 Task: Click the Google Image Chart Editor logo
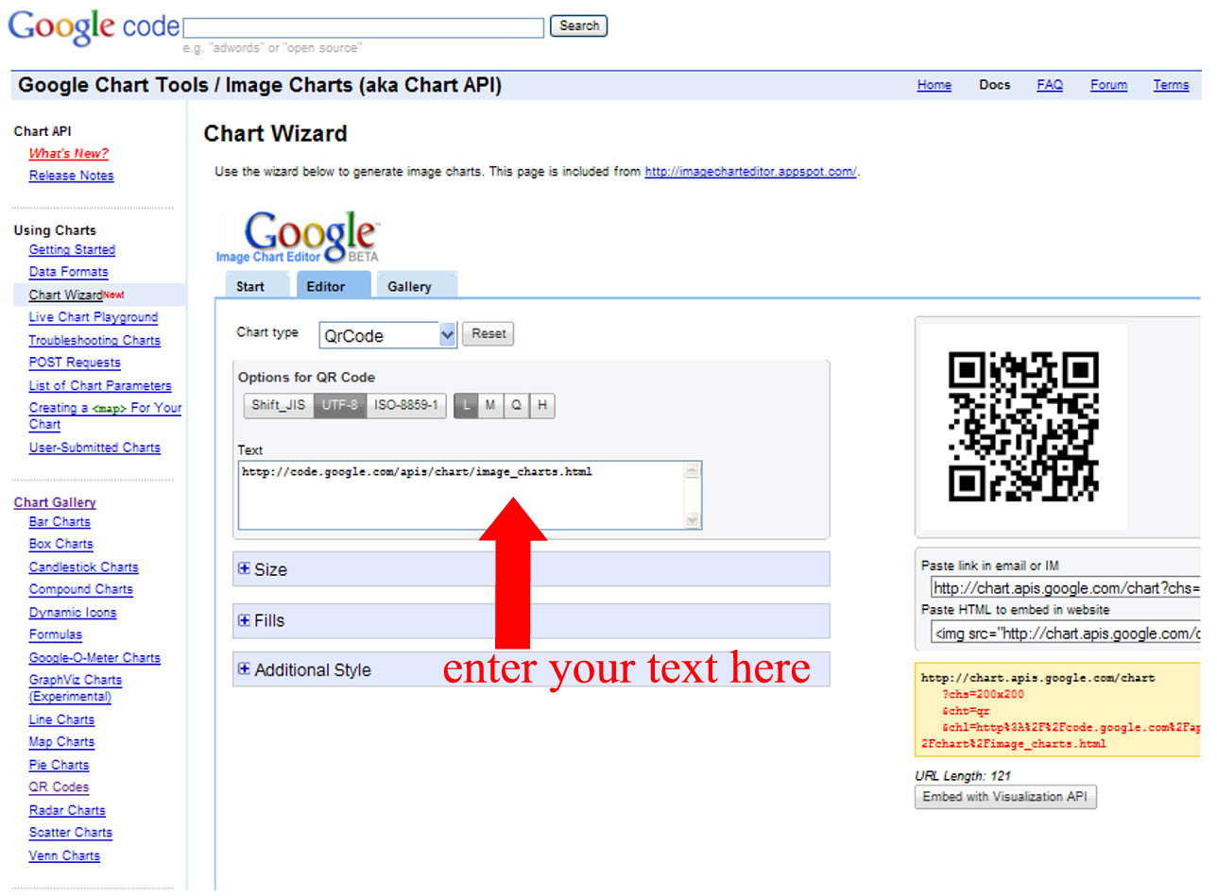tap(299, 237)
